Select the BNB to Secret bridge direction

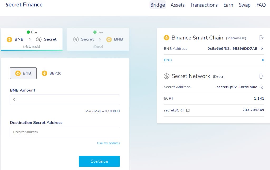(32, 39)
